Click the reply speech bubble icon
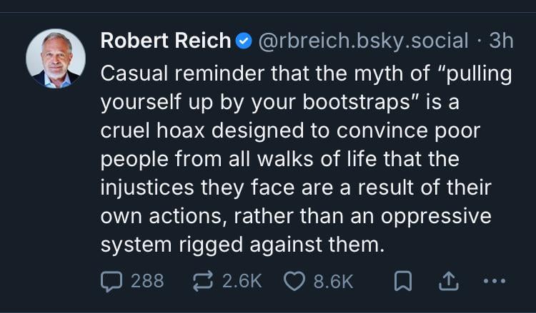 [113, 280]
